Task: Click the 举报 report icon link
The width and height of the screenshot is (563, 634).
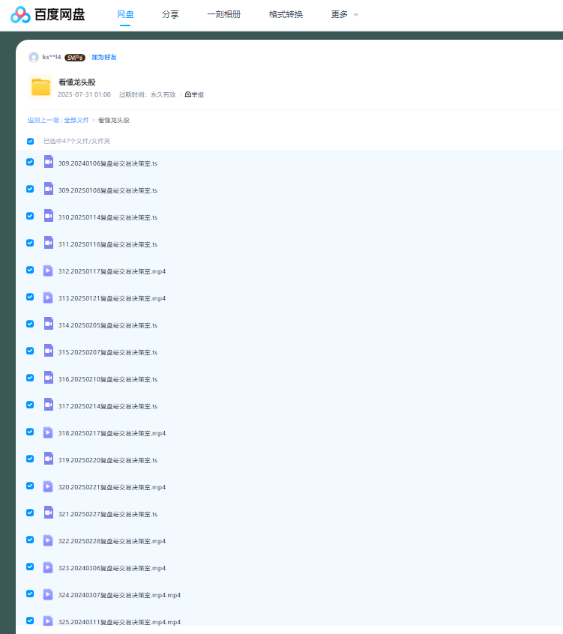Action: (x=194, y=94)
